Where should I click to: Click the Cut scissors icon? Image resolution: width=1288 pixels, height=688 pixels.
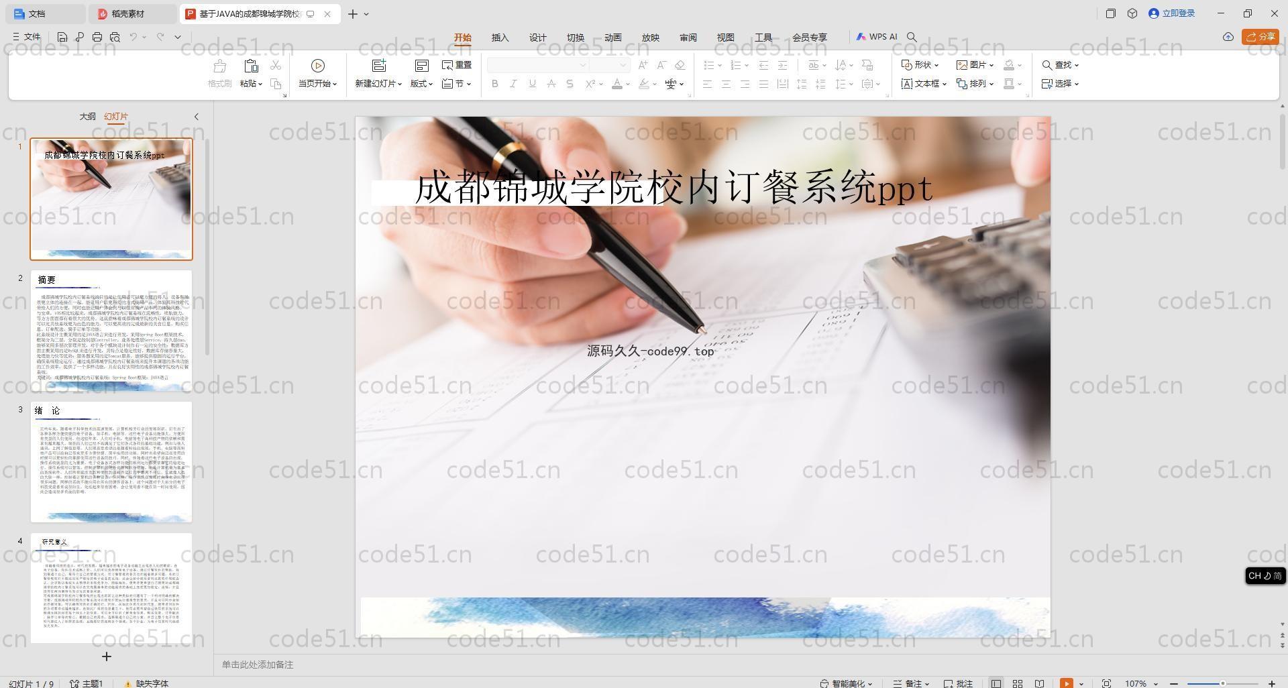(275, 65)
